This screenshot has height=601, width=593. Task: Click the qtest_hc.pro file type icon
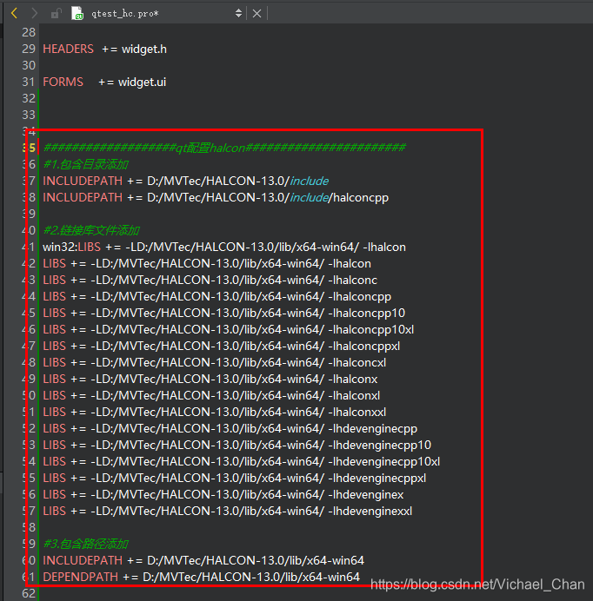click(x=77, y=13)
